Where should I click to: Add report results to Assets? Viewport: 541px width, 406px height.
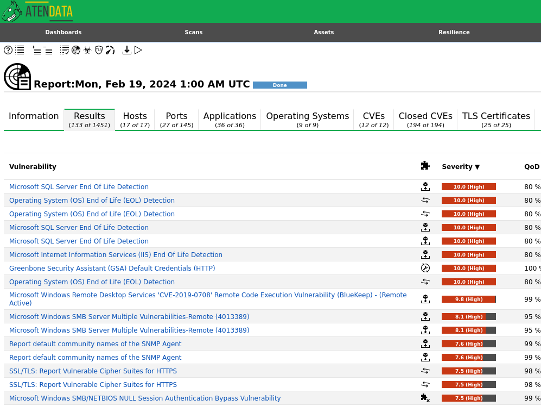click(x=36, y=50)
